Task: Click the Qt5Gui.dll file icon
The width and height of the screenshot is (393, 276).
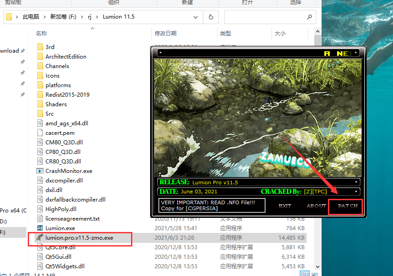Action: coord(40,256)
